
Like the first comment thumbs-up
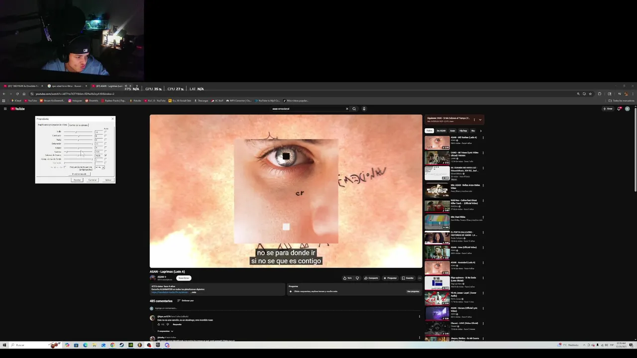pos(159,324)
